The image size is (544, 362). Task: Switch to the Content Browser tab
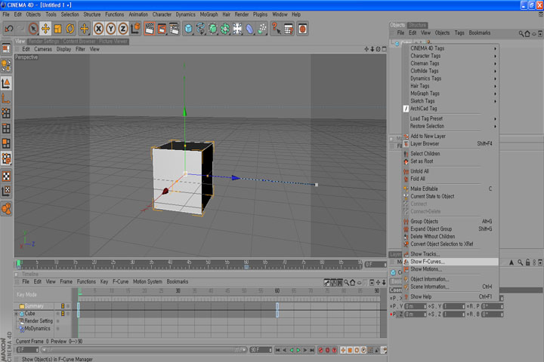point(79,41)
